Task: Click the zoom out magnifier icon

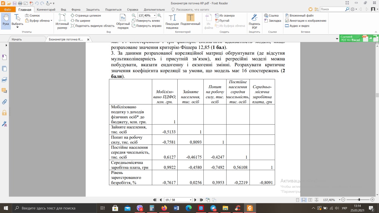Action: point(134,15)
